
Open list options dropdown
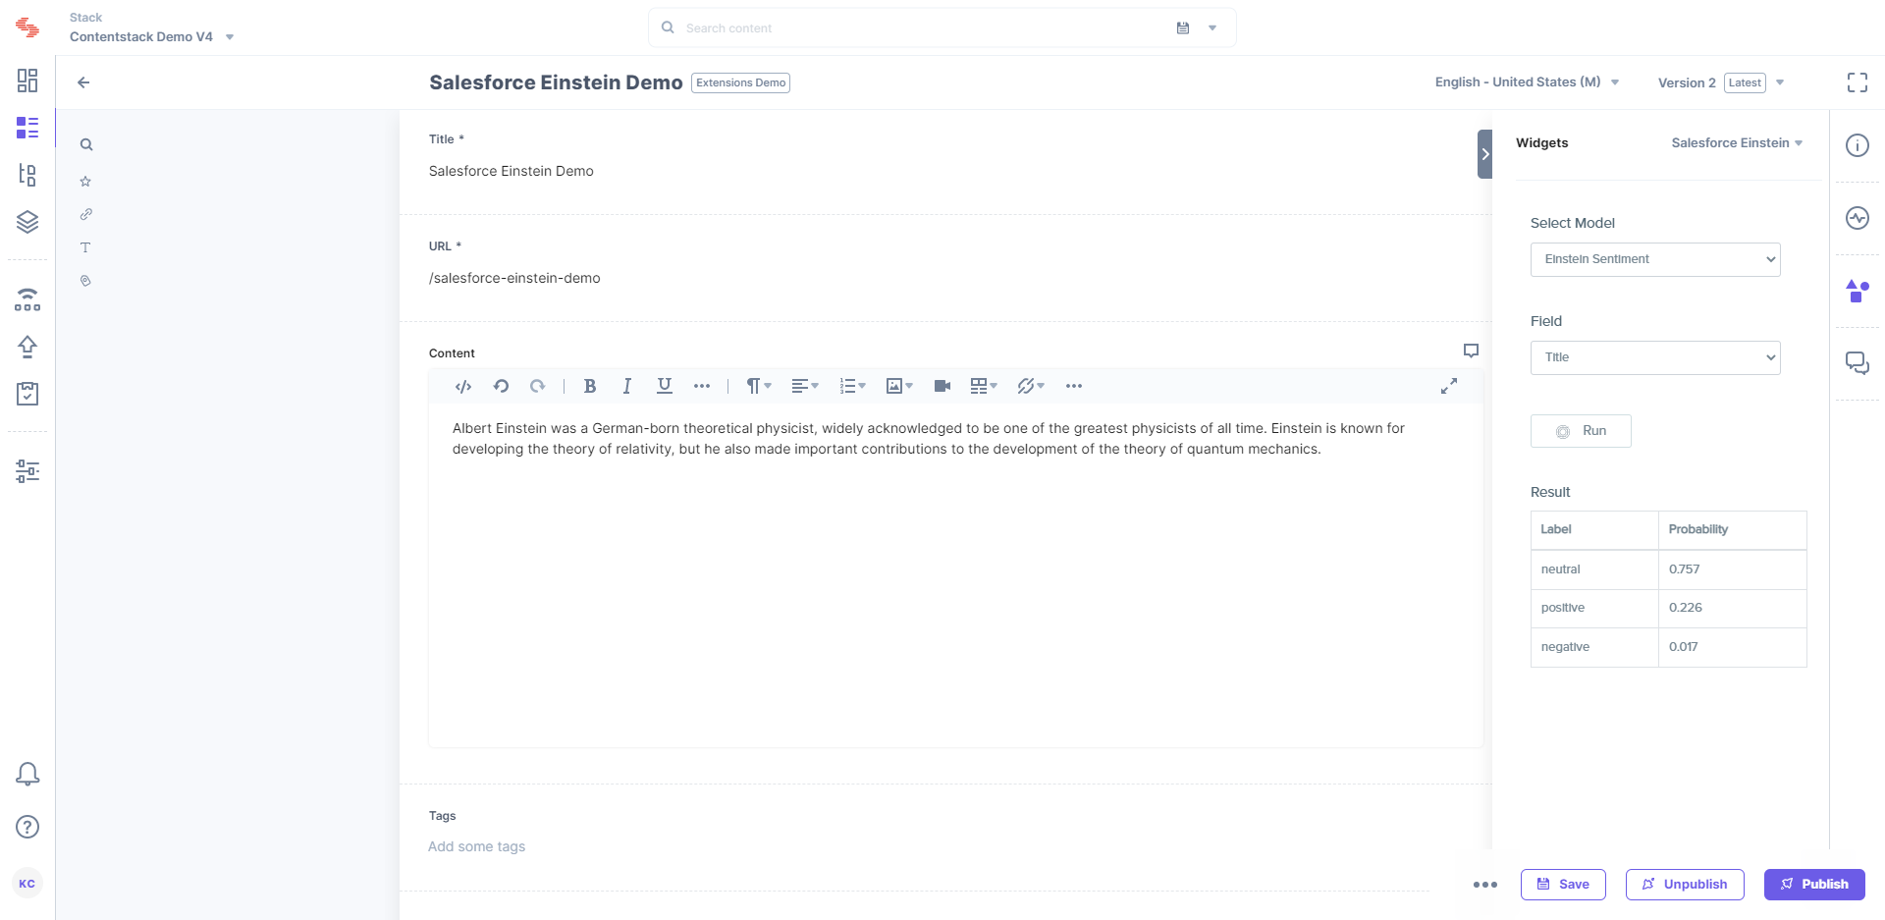pos(852,386)
